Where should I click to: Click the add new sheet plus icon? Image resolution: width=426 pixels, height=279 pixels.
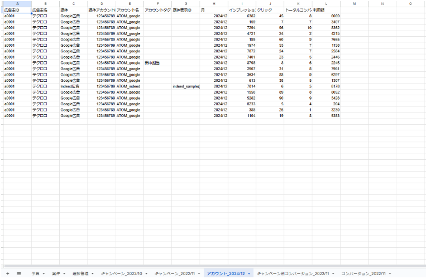(x=7, y=273)
